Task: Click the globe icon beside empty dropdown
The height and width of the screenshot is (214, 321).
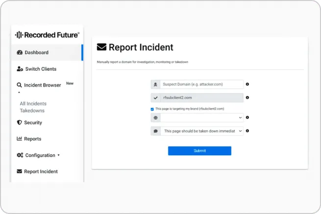Action: [155, 118]
